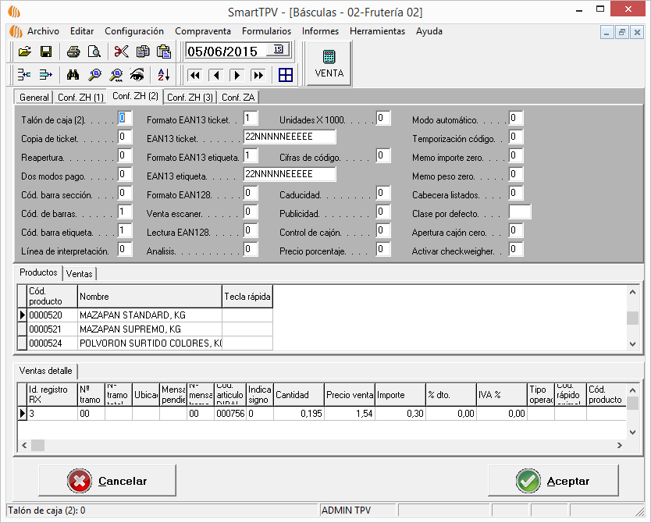Viewport: 651px width, 523px height.
Task: Click the Precio venta value 1,54
Action: click(350, 414)
